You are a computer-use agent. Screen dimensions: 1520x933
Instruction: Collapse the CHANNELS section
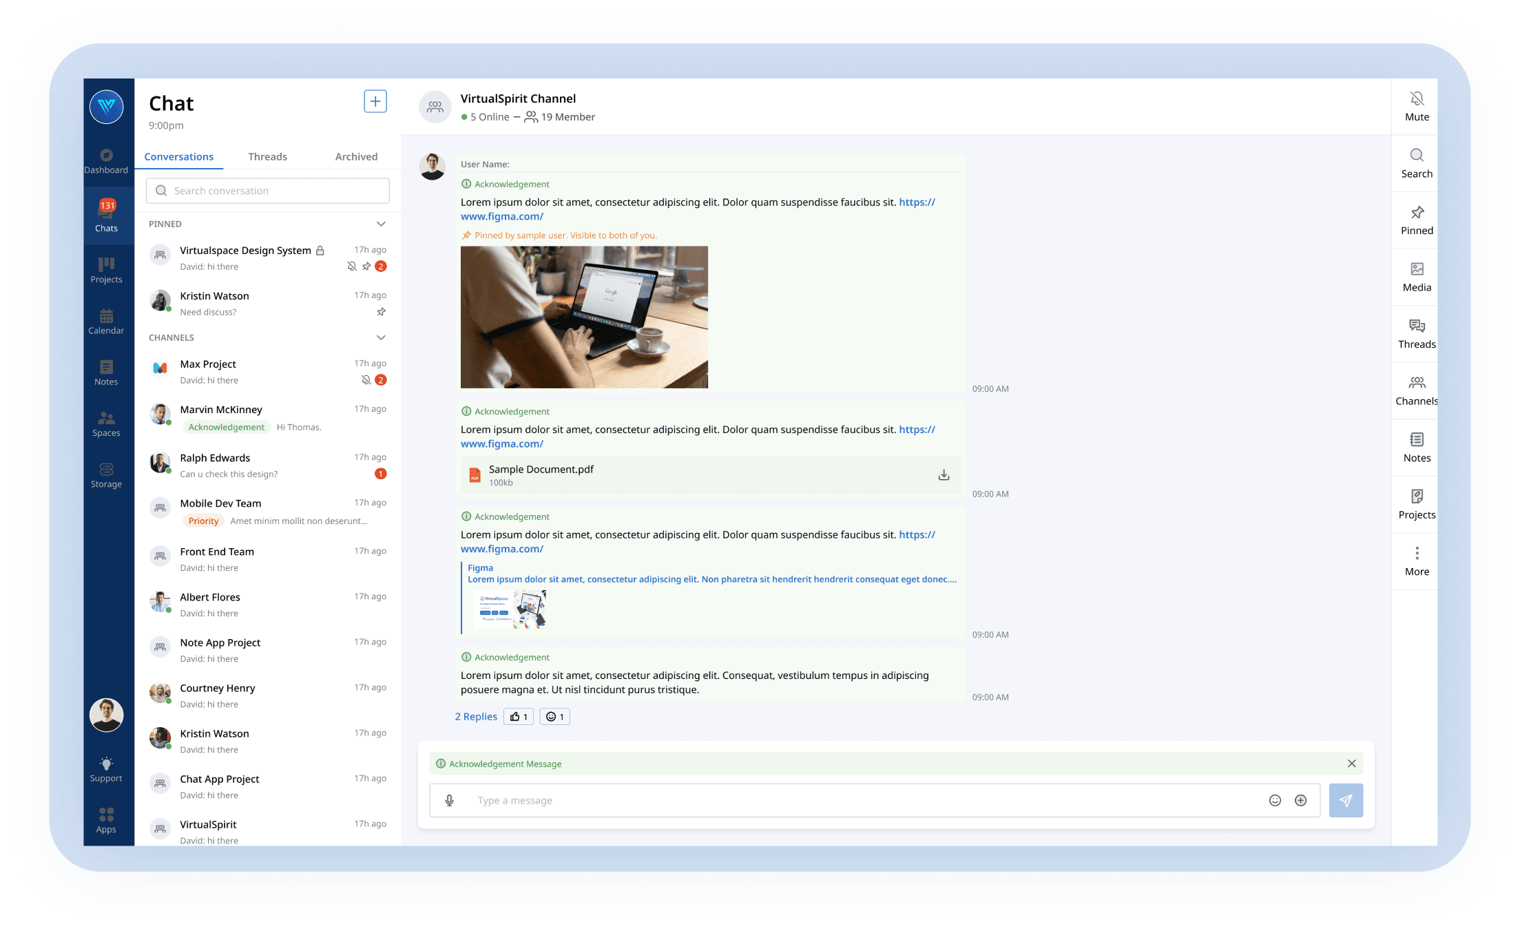(381, 337)
